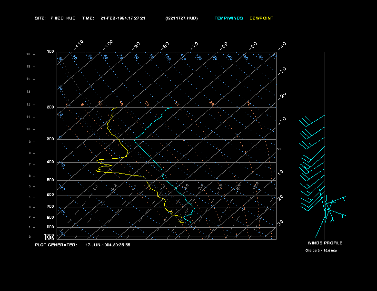
Task: Click the 600 pressure level label
Action: [x=50, y=195]
